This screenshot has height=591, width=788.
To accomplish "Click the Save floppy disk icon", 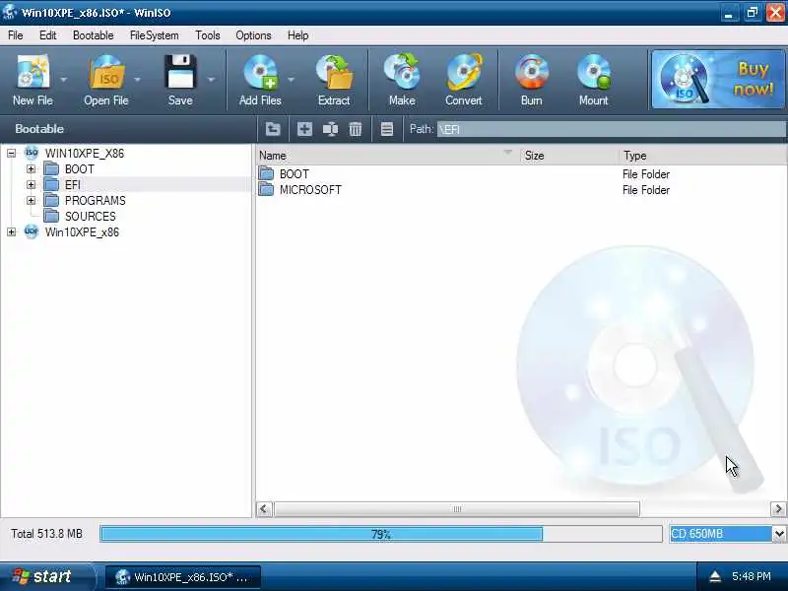I will pyautogui.click(x=180, y=72).
